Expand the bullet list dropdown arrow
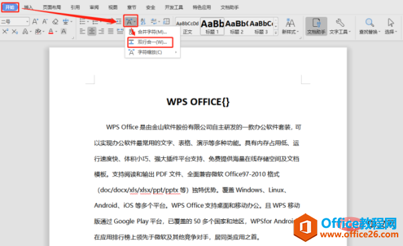Screen dimensions: 403x246 click(87, 22)
